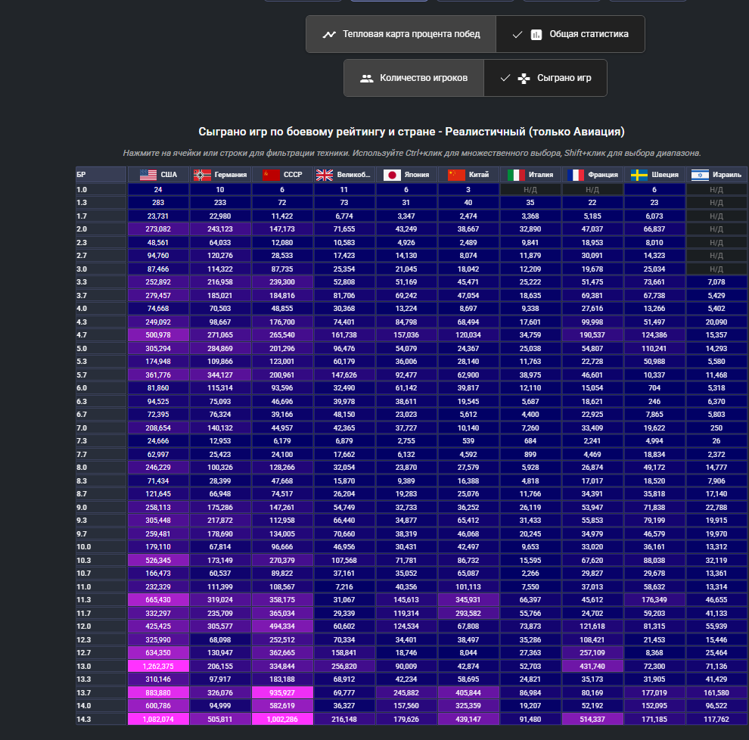The height and width of the screenshot is (740, 749).
Task: Click the China flag icon
Action: coord(456,175)
